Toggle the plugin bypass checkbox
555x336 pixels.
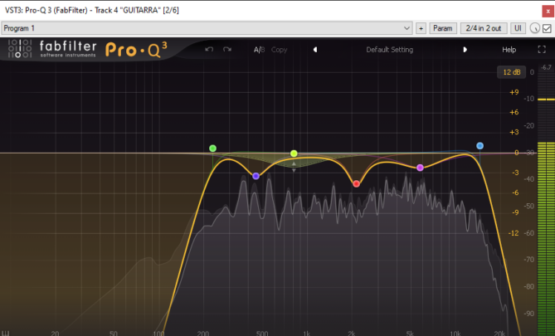click(547, 28)
